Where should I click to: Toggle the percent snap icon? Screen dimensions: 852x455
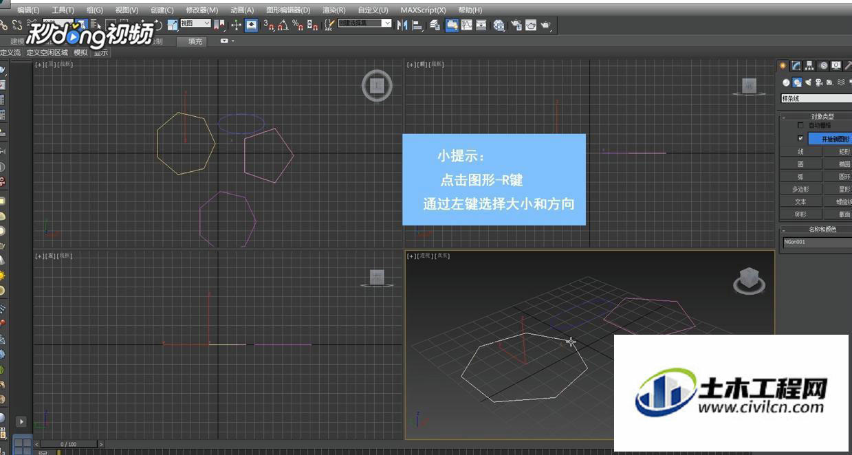click(298, 25)
